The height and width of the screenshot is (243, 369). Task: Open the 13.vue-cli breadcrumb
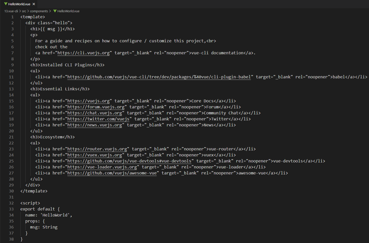[x=11, y=11]
